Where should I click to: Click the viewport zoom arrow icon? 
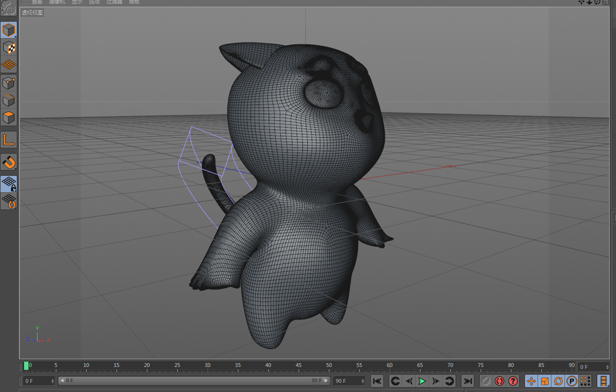(589, 2)
